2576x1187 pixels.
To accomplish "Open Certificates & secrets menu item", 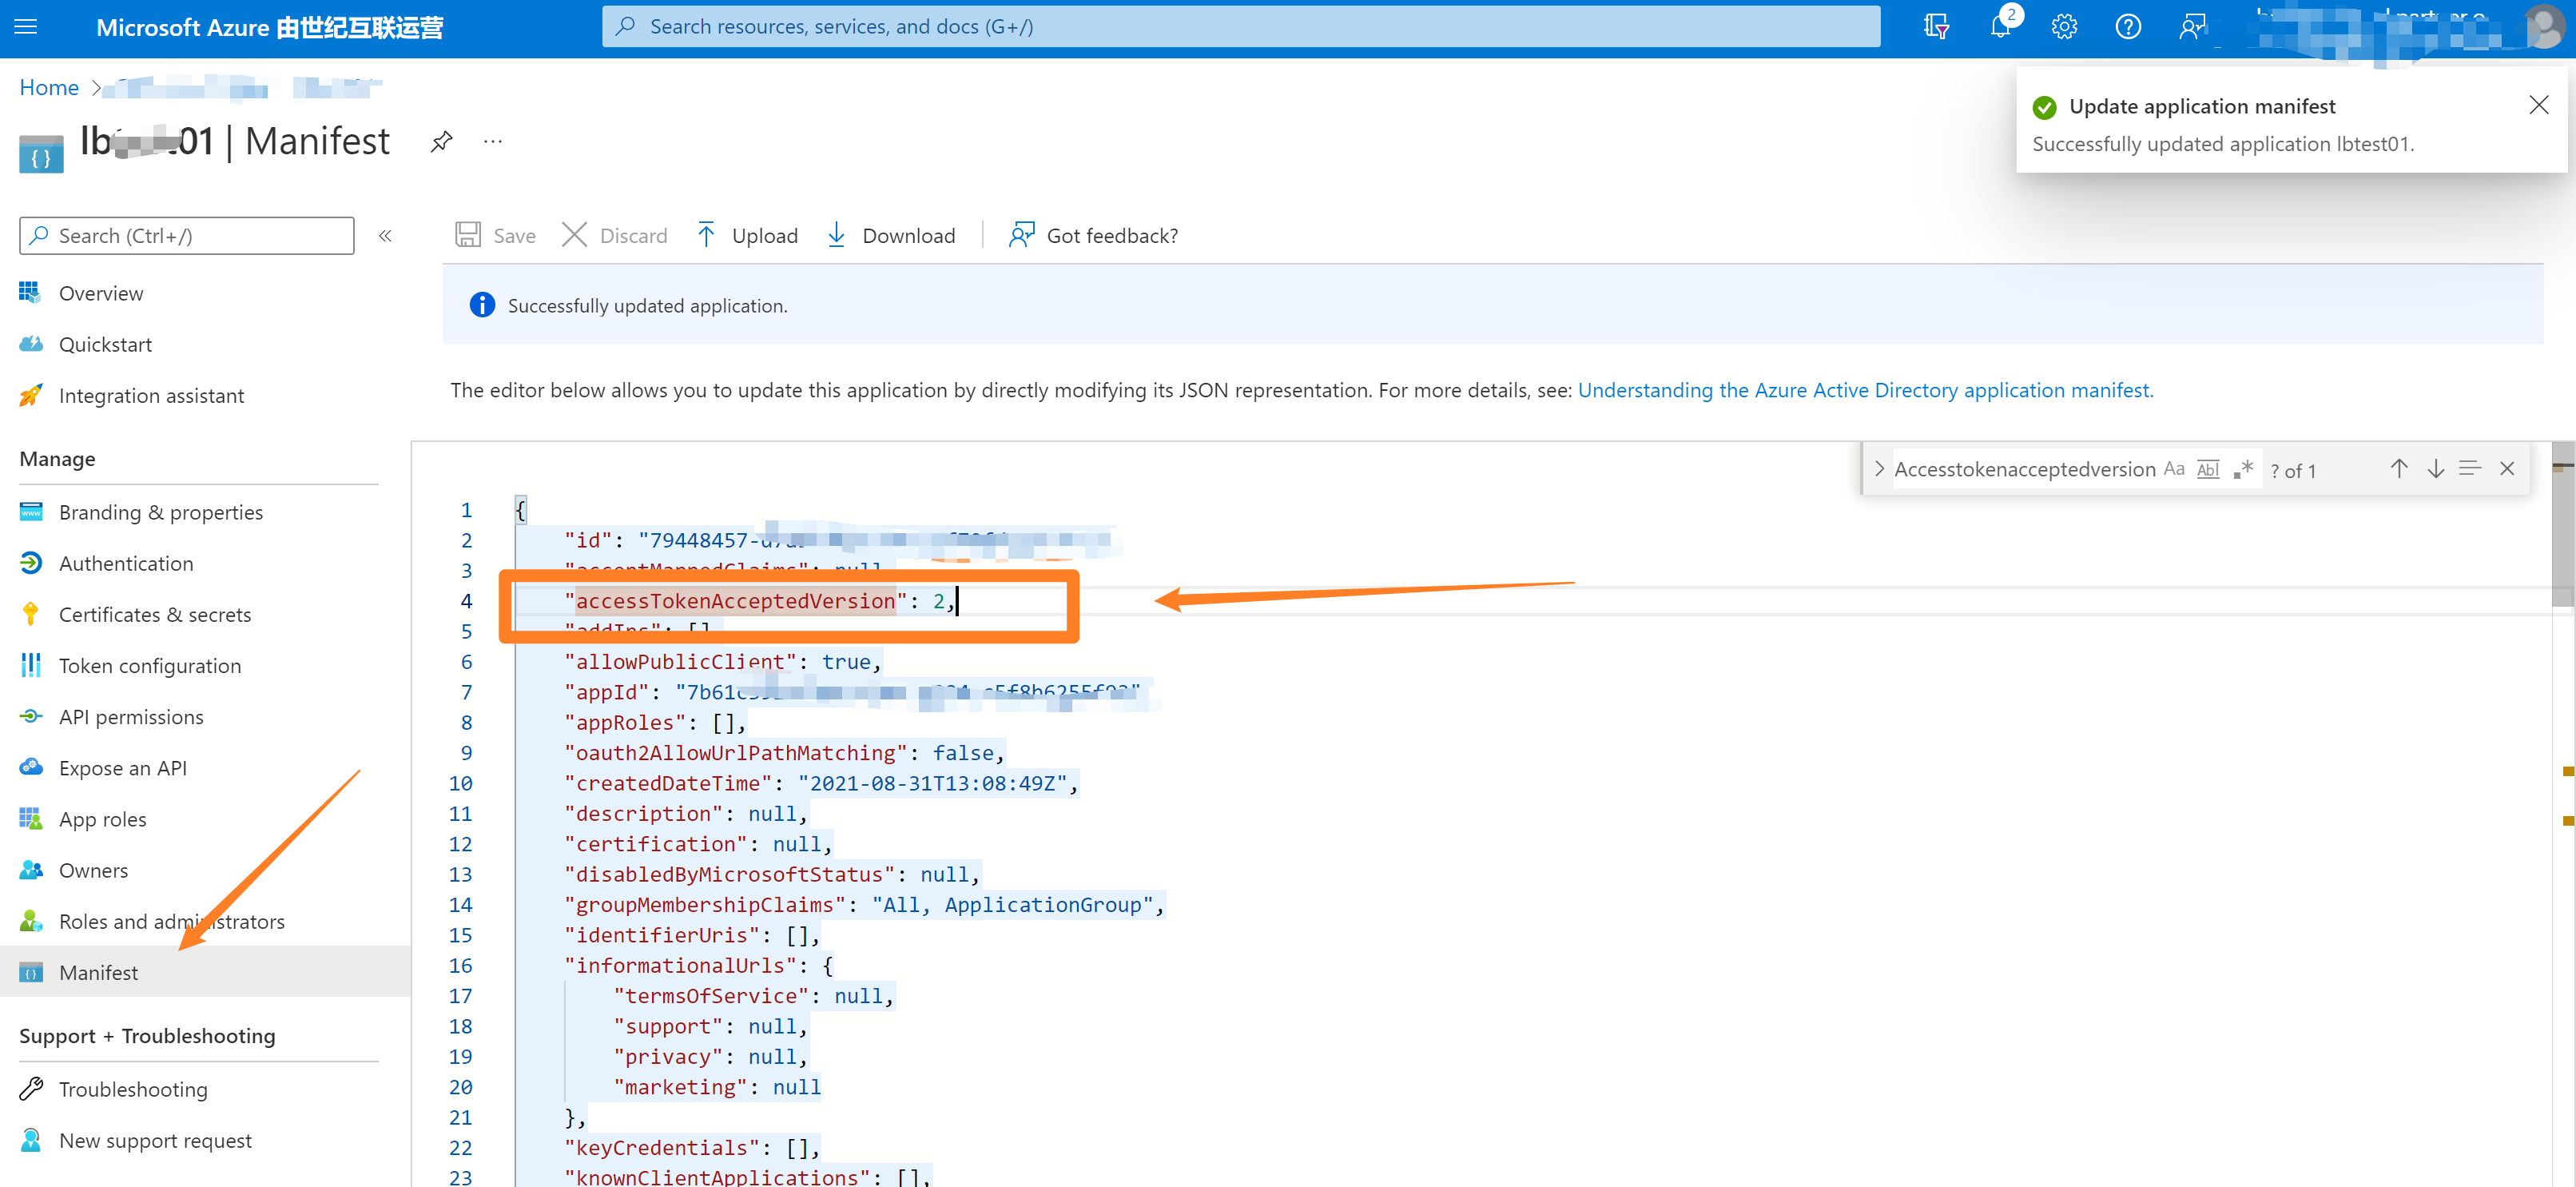I will pos(154,614).
